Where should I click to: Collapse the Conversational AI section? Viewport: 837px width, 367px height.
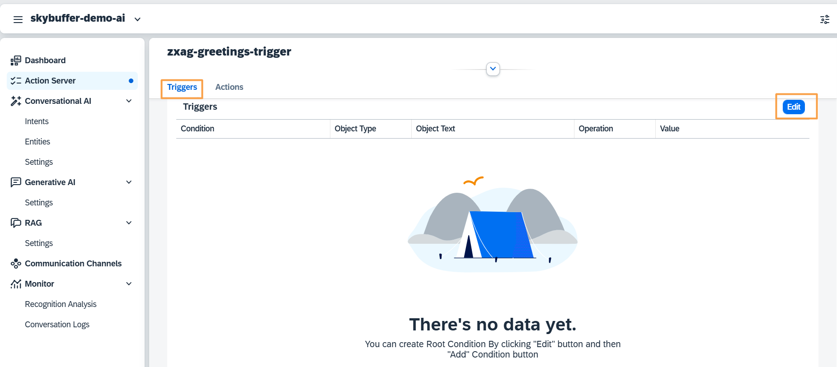point(129,101)
